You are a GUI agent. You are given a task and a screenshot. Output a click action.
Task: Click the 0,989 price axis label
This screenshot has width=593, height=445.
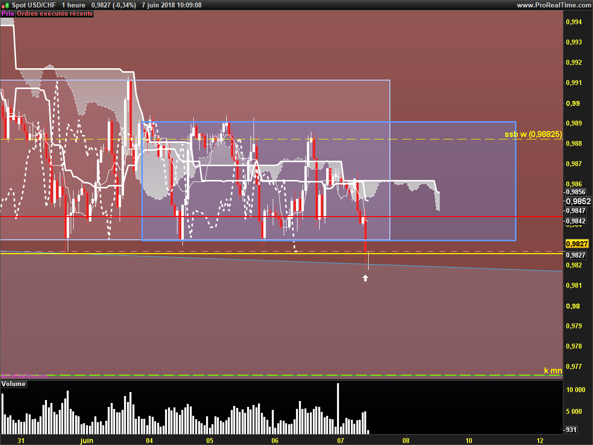(x=573, y=123)
